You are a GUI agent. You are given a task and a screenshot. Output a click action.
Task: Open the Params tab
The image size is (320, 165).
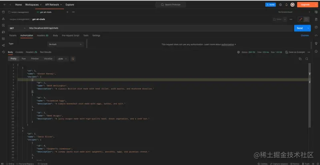(13, 36)
